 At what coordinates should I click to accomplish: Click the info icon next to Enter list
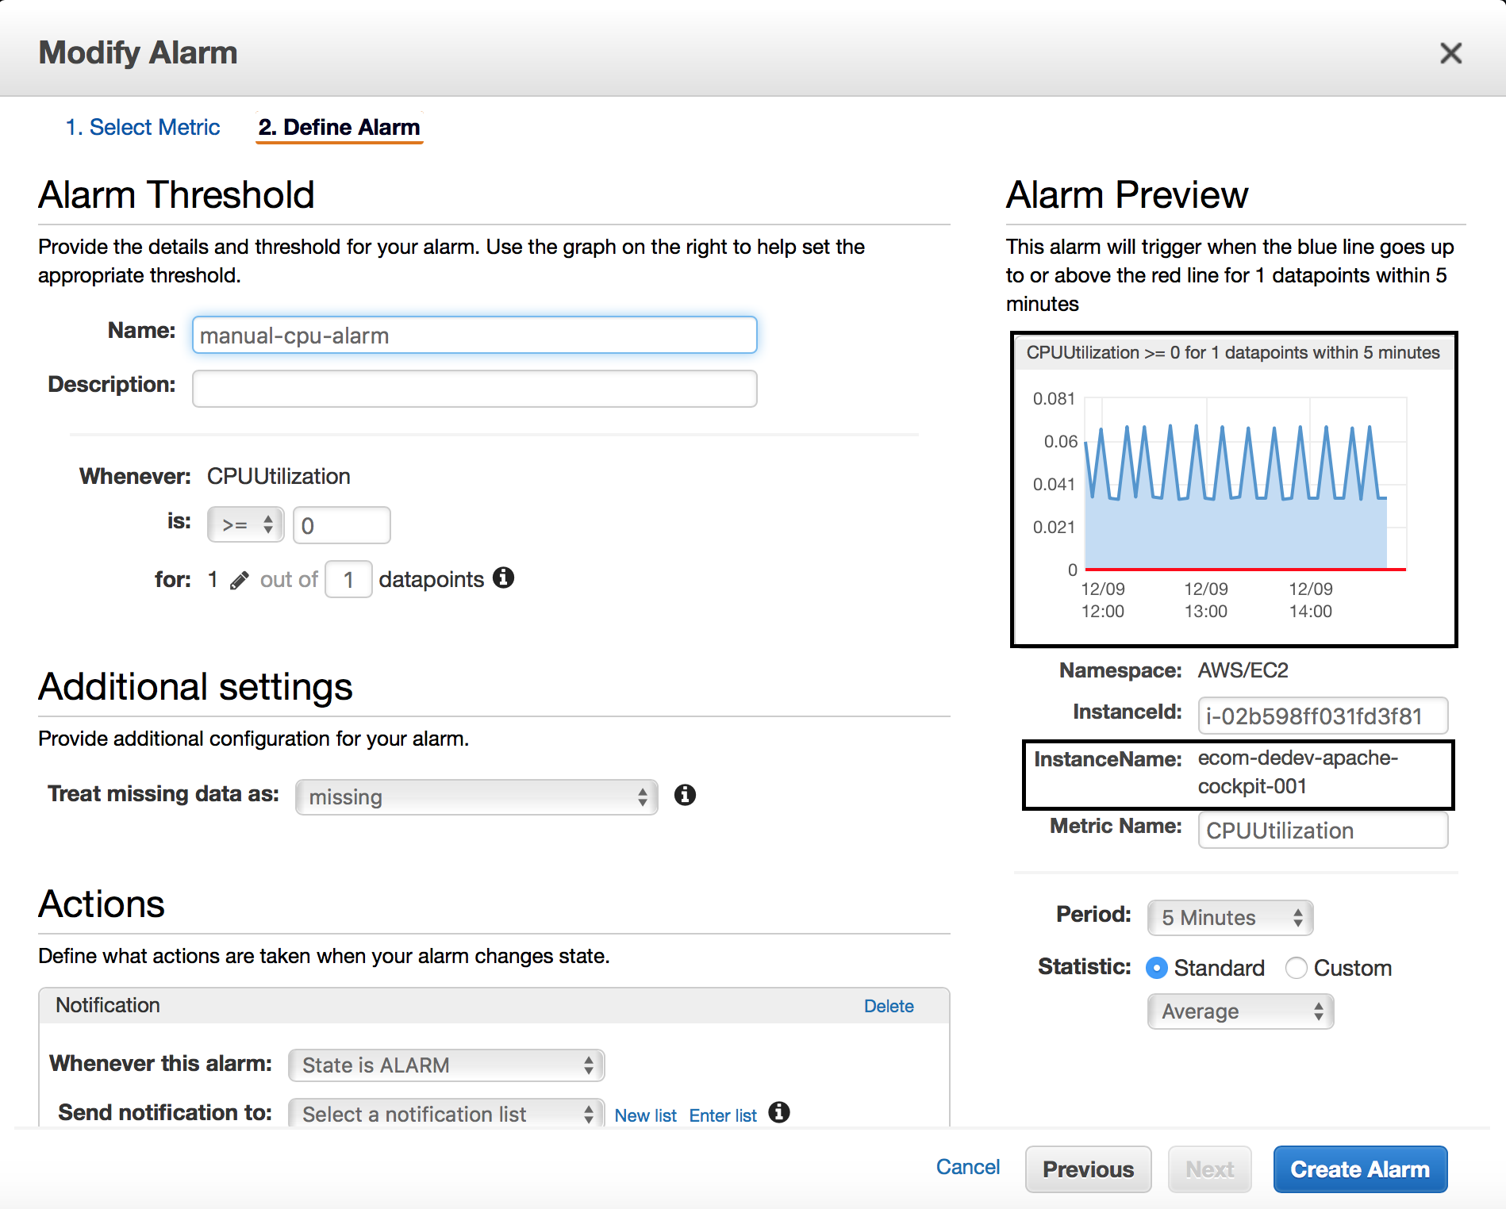click(779, 1112)
